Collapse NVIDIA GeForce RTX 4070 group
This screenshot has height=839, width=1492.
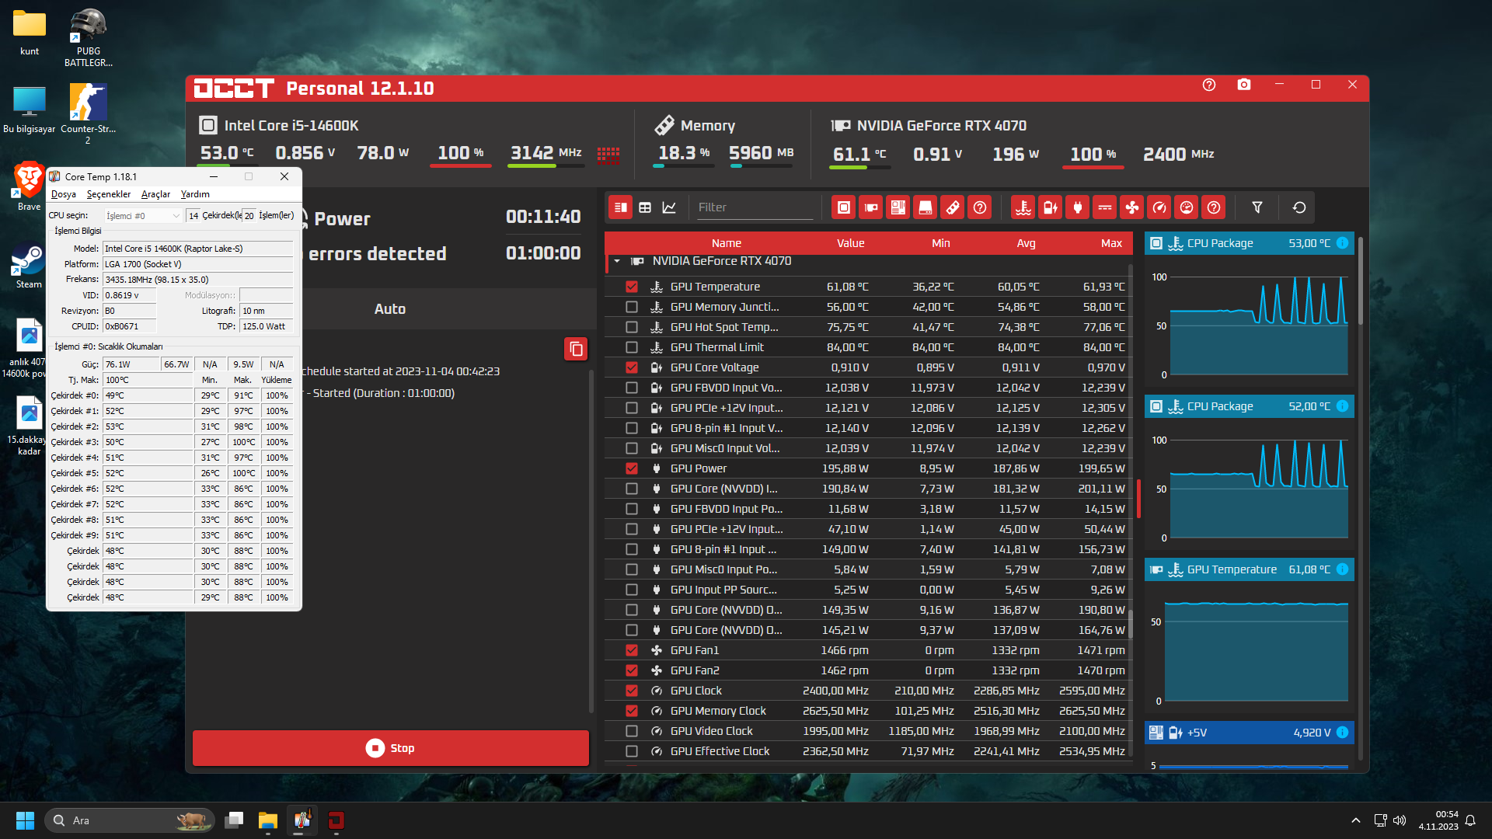(617, 261)
